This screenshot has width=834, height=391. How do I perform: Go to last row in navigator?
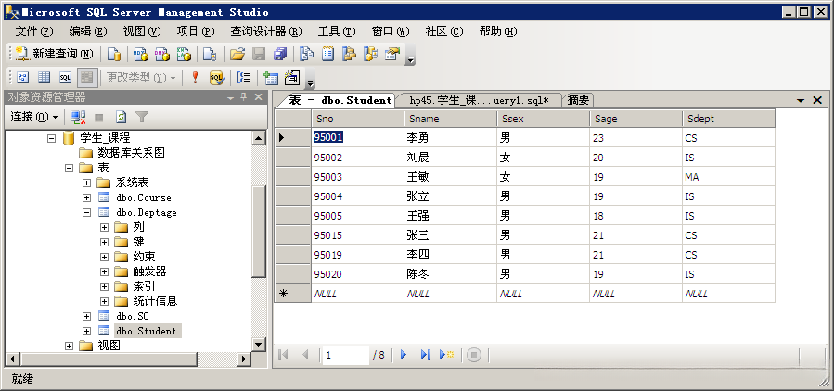[x=425, y=355]
